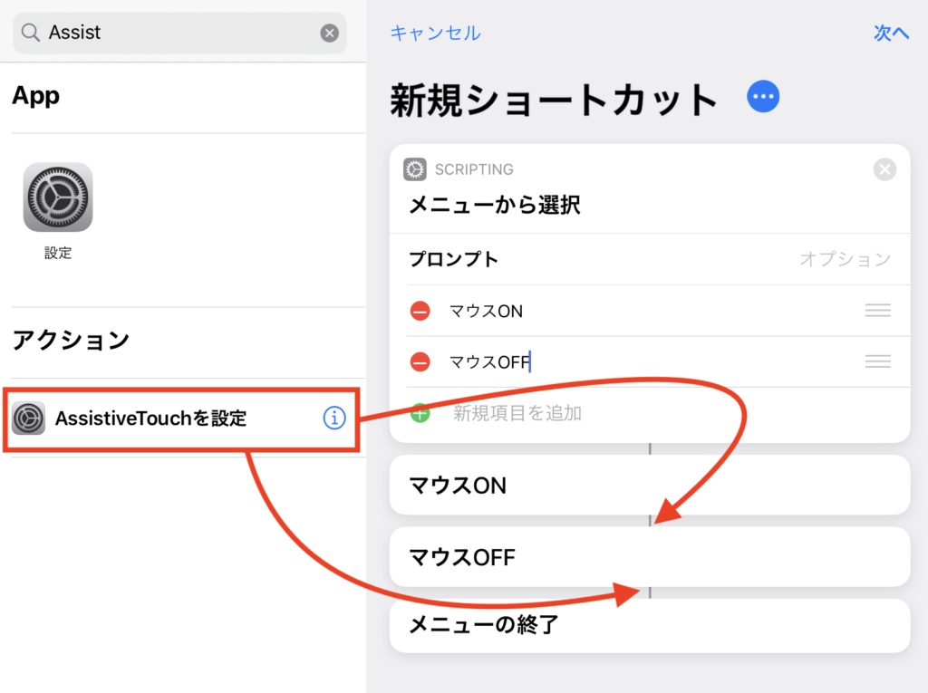Tap the green plus to add item
Screen dimensions: 928x693
coord(420,414)
